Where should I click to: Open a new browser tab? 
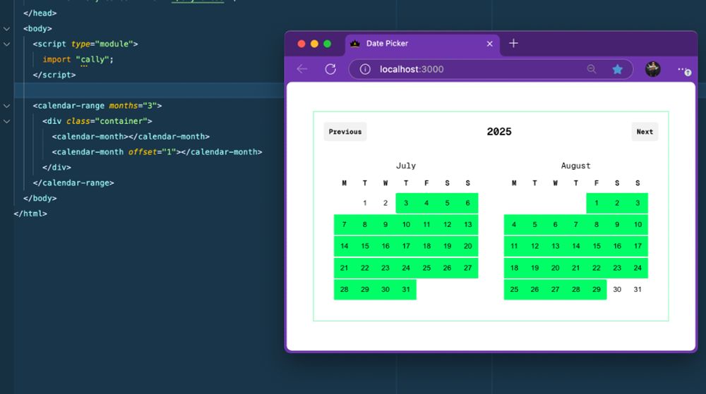(513, 43)
